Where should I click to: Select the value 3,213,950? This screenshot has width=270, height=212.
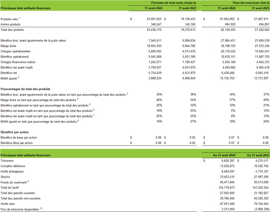point(228,209)
